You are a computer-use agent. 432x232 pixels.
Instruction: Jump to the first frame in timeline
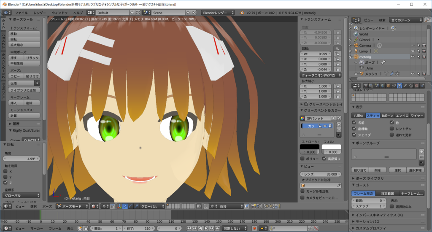pos(189,229)
